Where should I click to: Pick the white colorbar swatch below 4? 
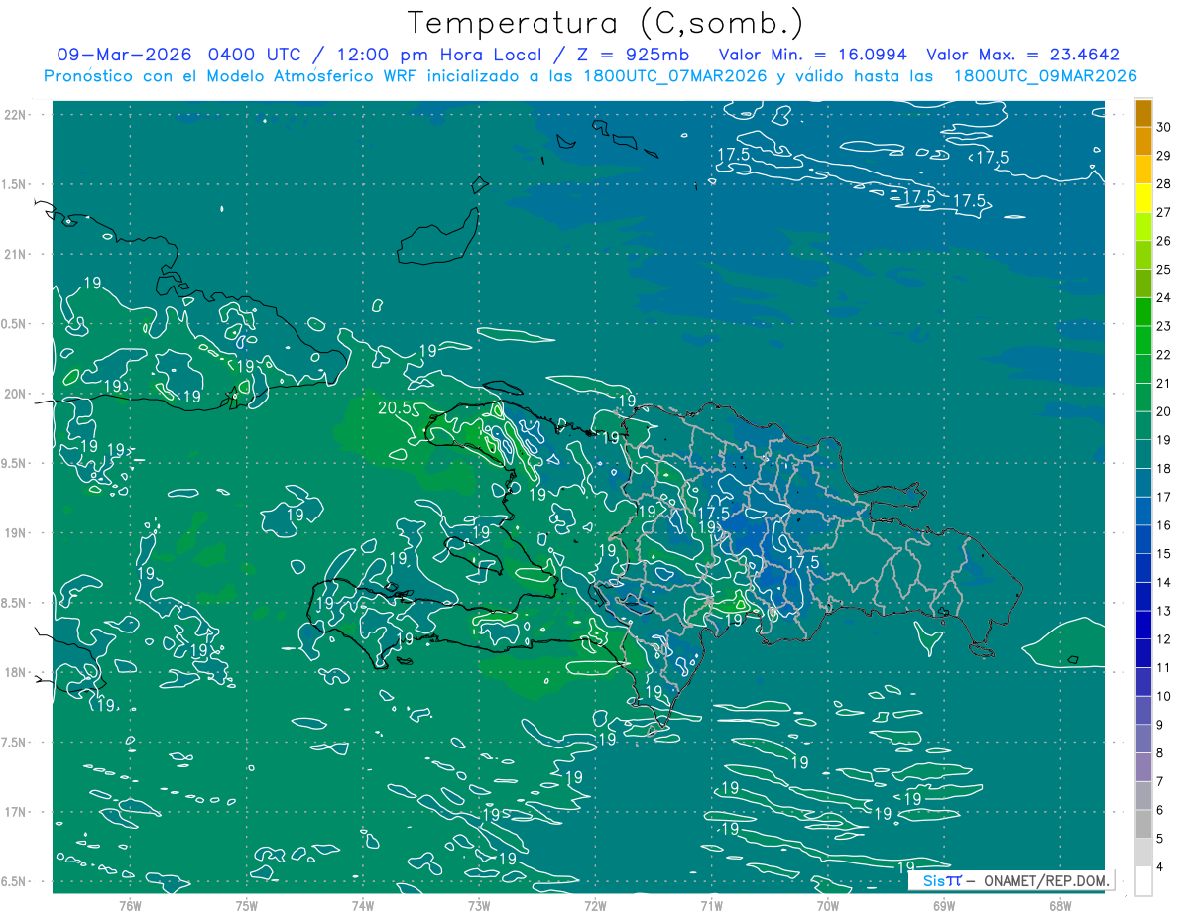click(x=1143, y=881)
